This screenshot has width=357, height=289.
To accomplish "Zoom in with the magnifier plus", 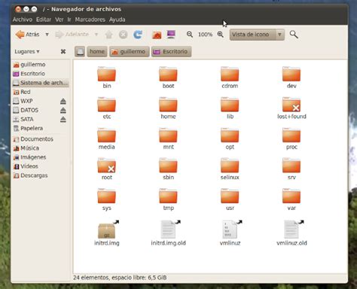I will coord(221,35).
